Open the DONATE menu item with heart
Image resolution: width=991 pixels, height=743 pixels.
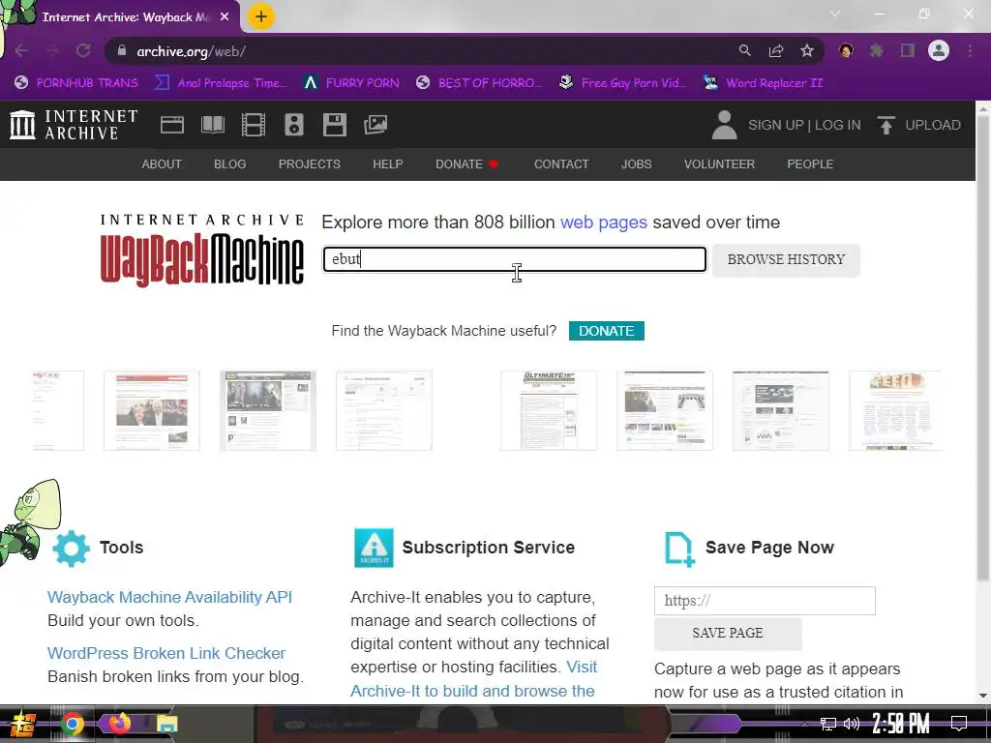tap(467, 164)
